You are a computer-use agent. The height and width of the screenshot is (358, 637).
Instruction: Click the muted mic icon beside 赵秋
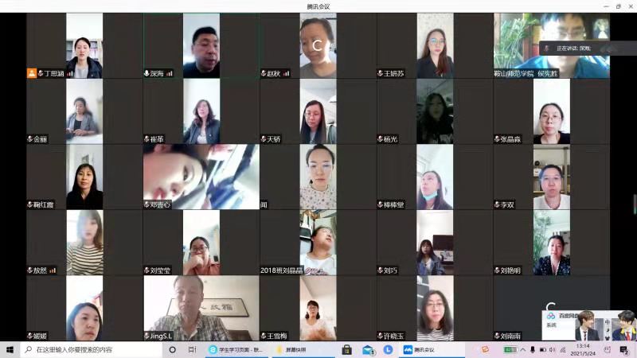264,73
